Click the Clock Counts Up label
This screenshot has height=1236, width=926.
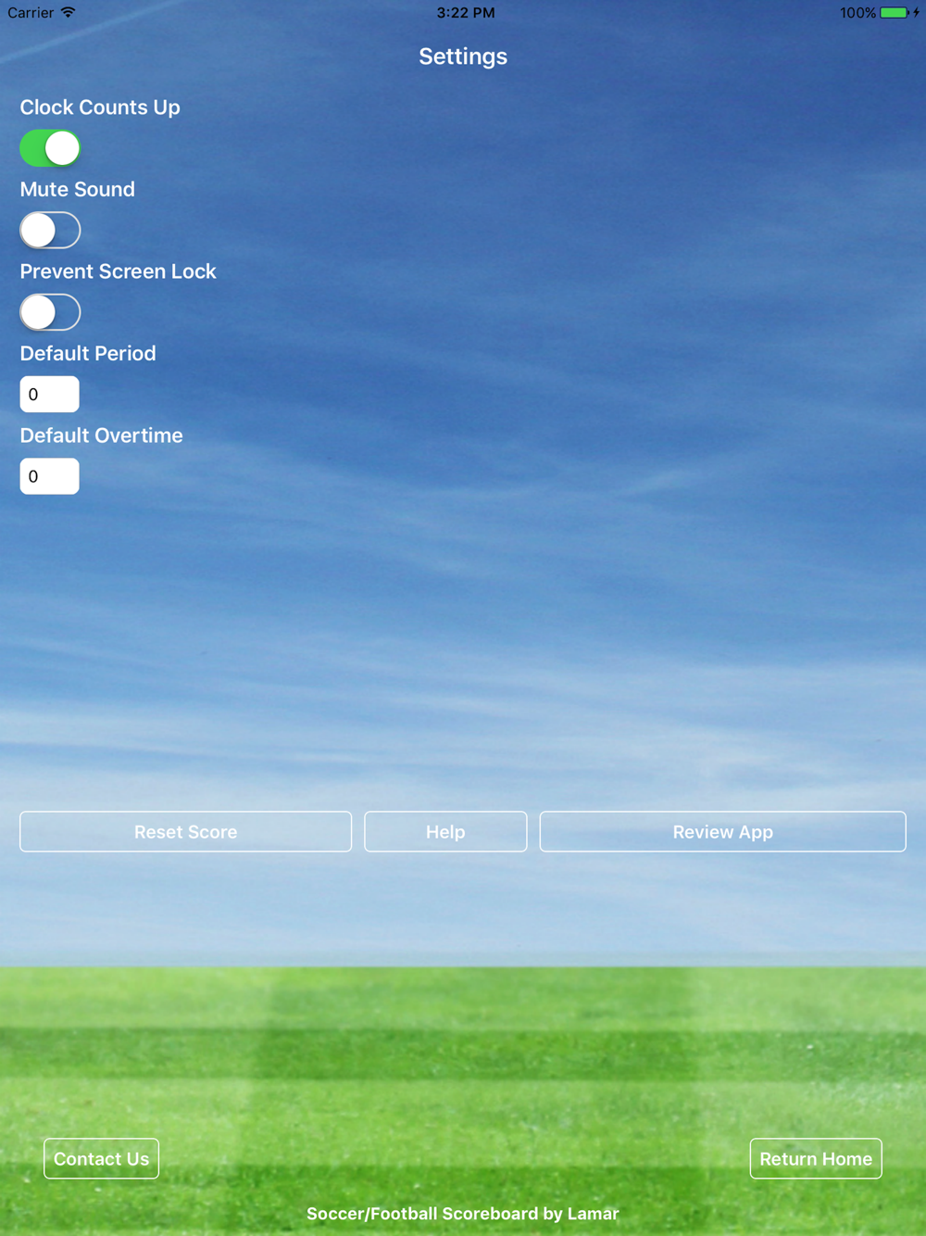(x=100, y=107)
